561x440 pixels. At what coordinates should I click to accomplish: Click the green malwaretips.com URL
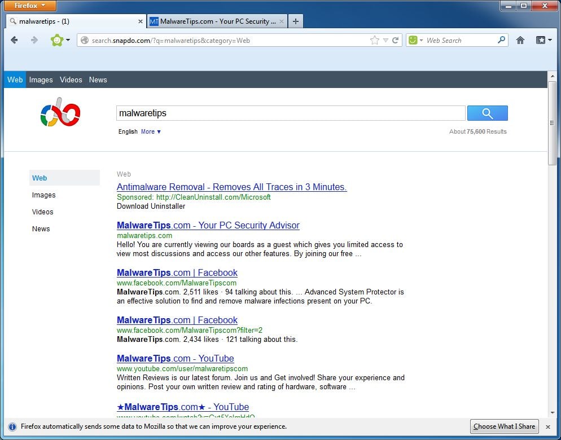pos(144,235)
